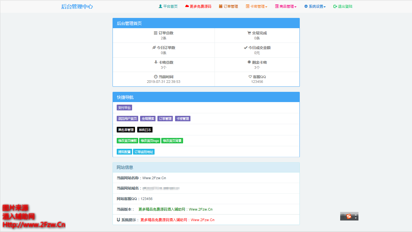Viewport: 412px width, 232px height.
Task: Click the leaf icon beside 今日订单数
Action: tap(153, 47)
